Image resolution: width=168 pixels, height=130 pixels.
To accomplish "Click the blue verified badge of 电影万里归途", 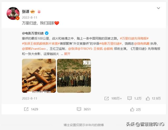I will pyautogui.click(x=47, y=33).
